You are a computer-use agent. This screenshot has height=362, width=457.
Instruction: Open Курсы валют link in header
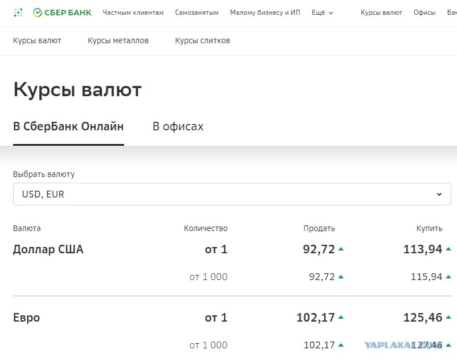point(381,13)
